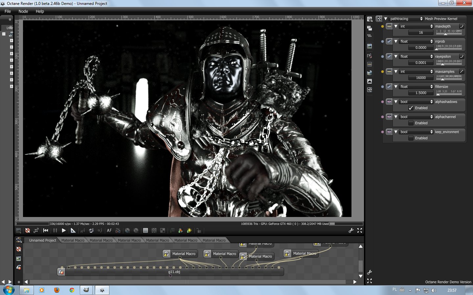
Task: Click the pause render button
Action: point(55,230)
